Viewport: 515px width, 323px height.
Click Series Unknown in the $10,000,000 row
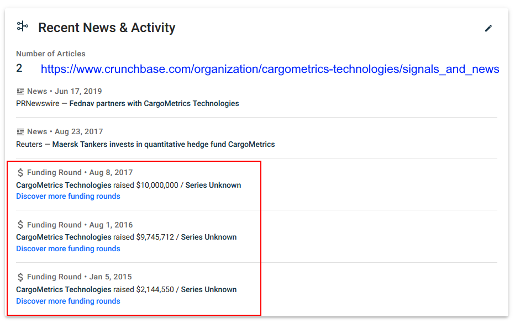pos(213,185)
